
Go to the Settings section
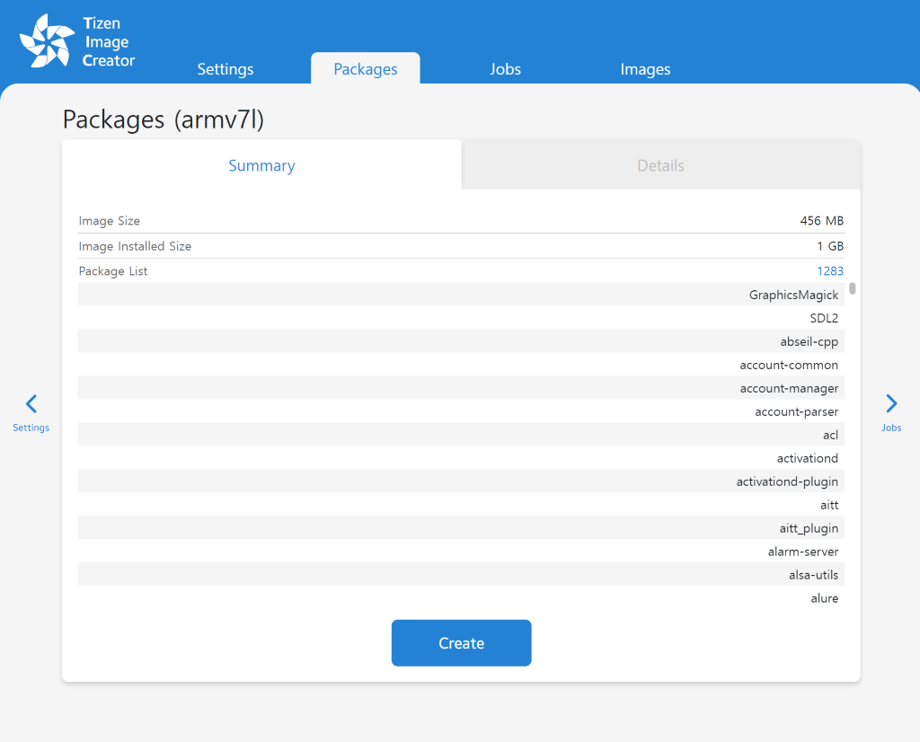(225, 68)
